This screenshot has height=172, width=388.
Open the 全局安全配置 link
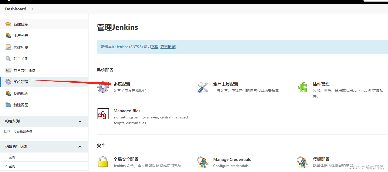(126, 159)
